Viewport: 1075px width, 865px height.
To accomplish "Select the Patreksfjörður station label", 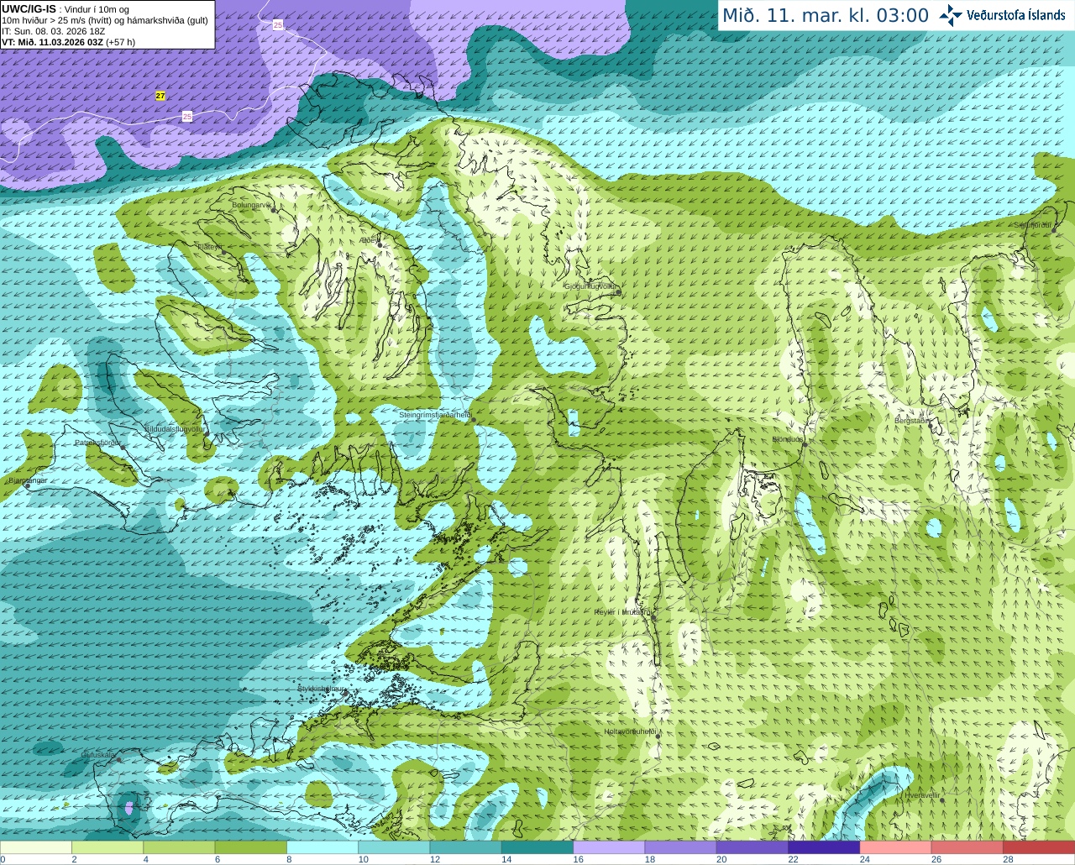I will (98, 443).
